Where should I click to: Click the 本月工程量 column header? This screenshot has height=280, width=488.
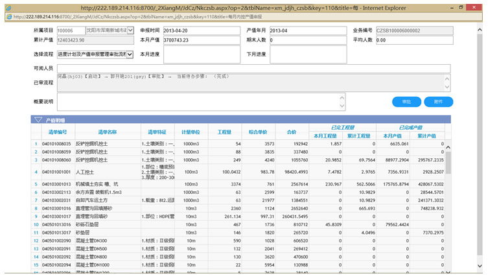point(325,136)
